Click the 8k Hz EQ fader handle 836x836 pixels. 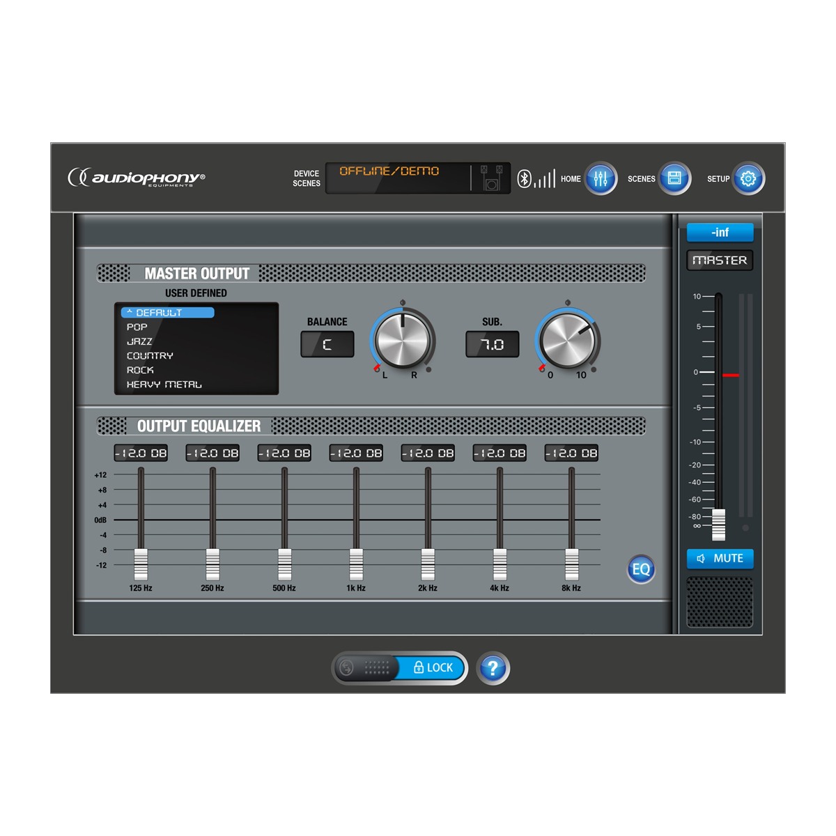[571, 564]
